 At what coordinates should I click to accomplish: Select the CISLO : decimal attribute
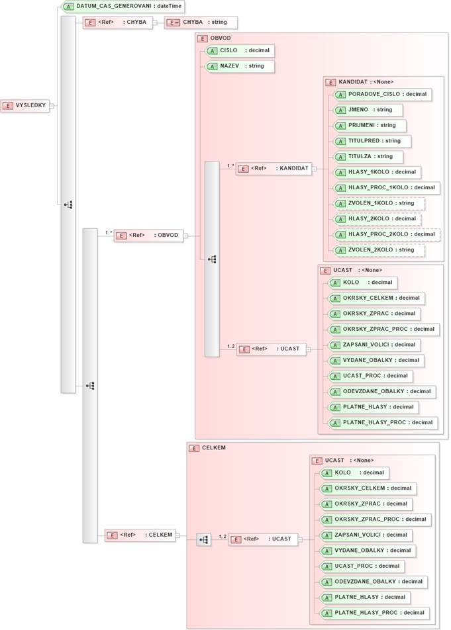point(238,50)
